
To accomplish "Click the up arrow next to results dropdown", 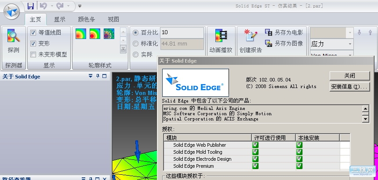I will (x=370, y=32).
